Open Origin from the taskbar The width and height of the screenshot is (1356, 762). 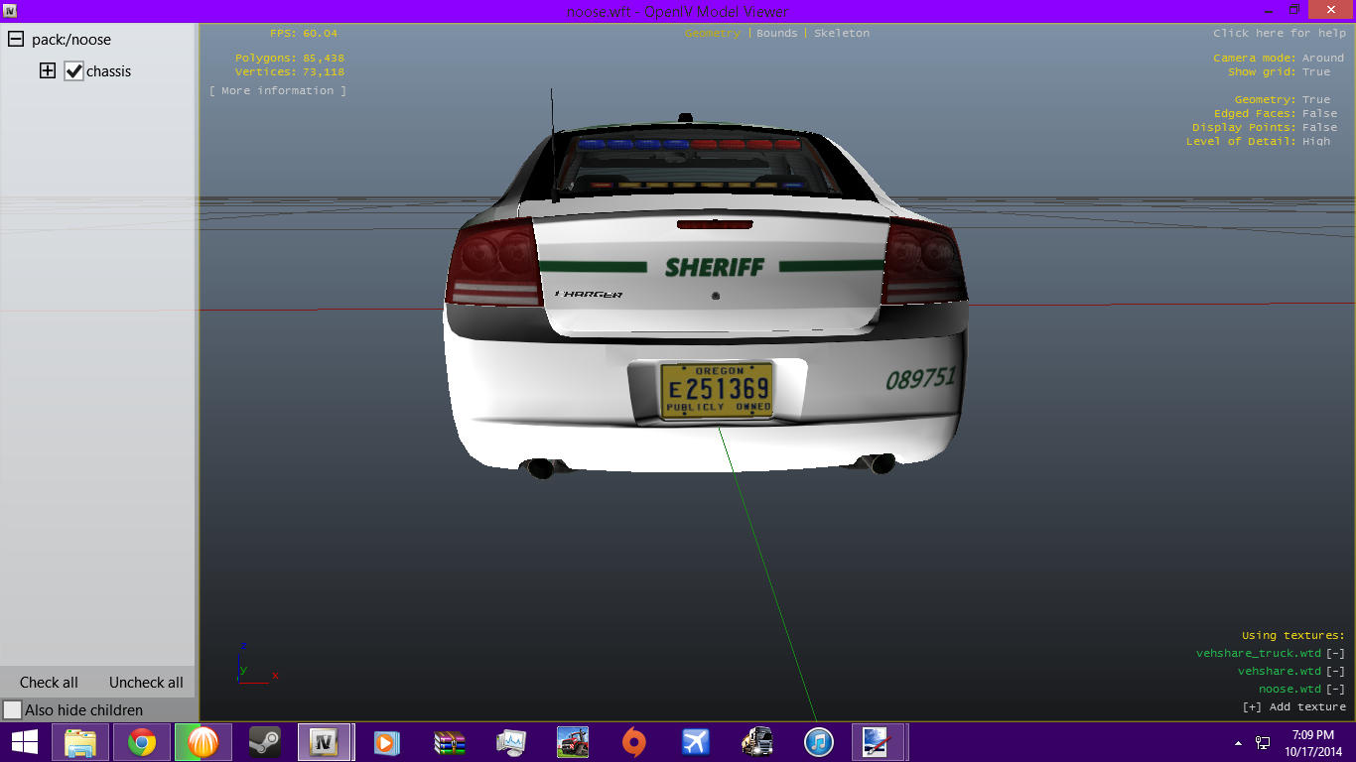[x=633, y=742]
